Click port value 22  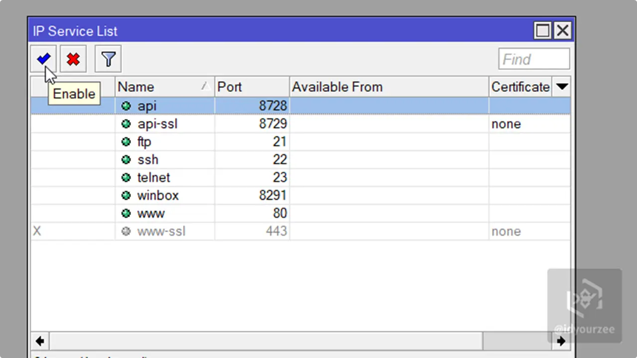pos(280,160)
